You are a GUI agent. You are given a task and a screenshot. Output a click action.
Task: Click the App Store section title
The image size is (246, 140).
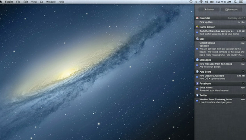pyautogui.click(x=205, y=72)
